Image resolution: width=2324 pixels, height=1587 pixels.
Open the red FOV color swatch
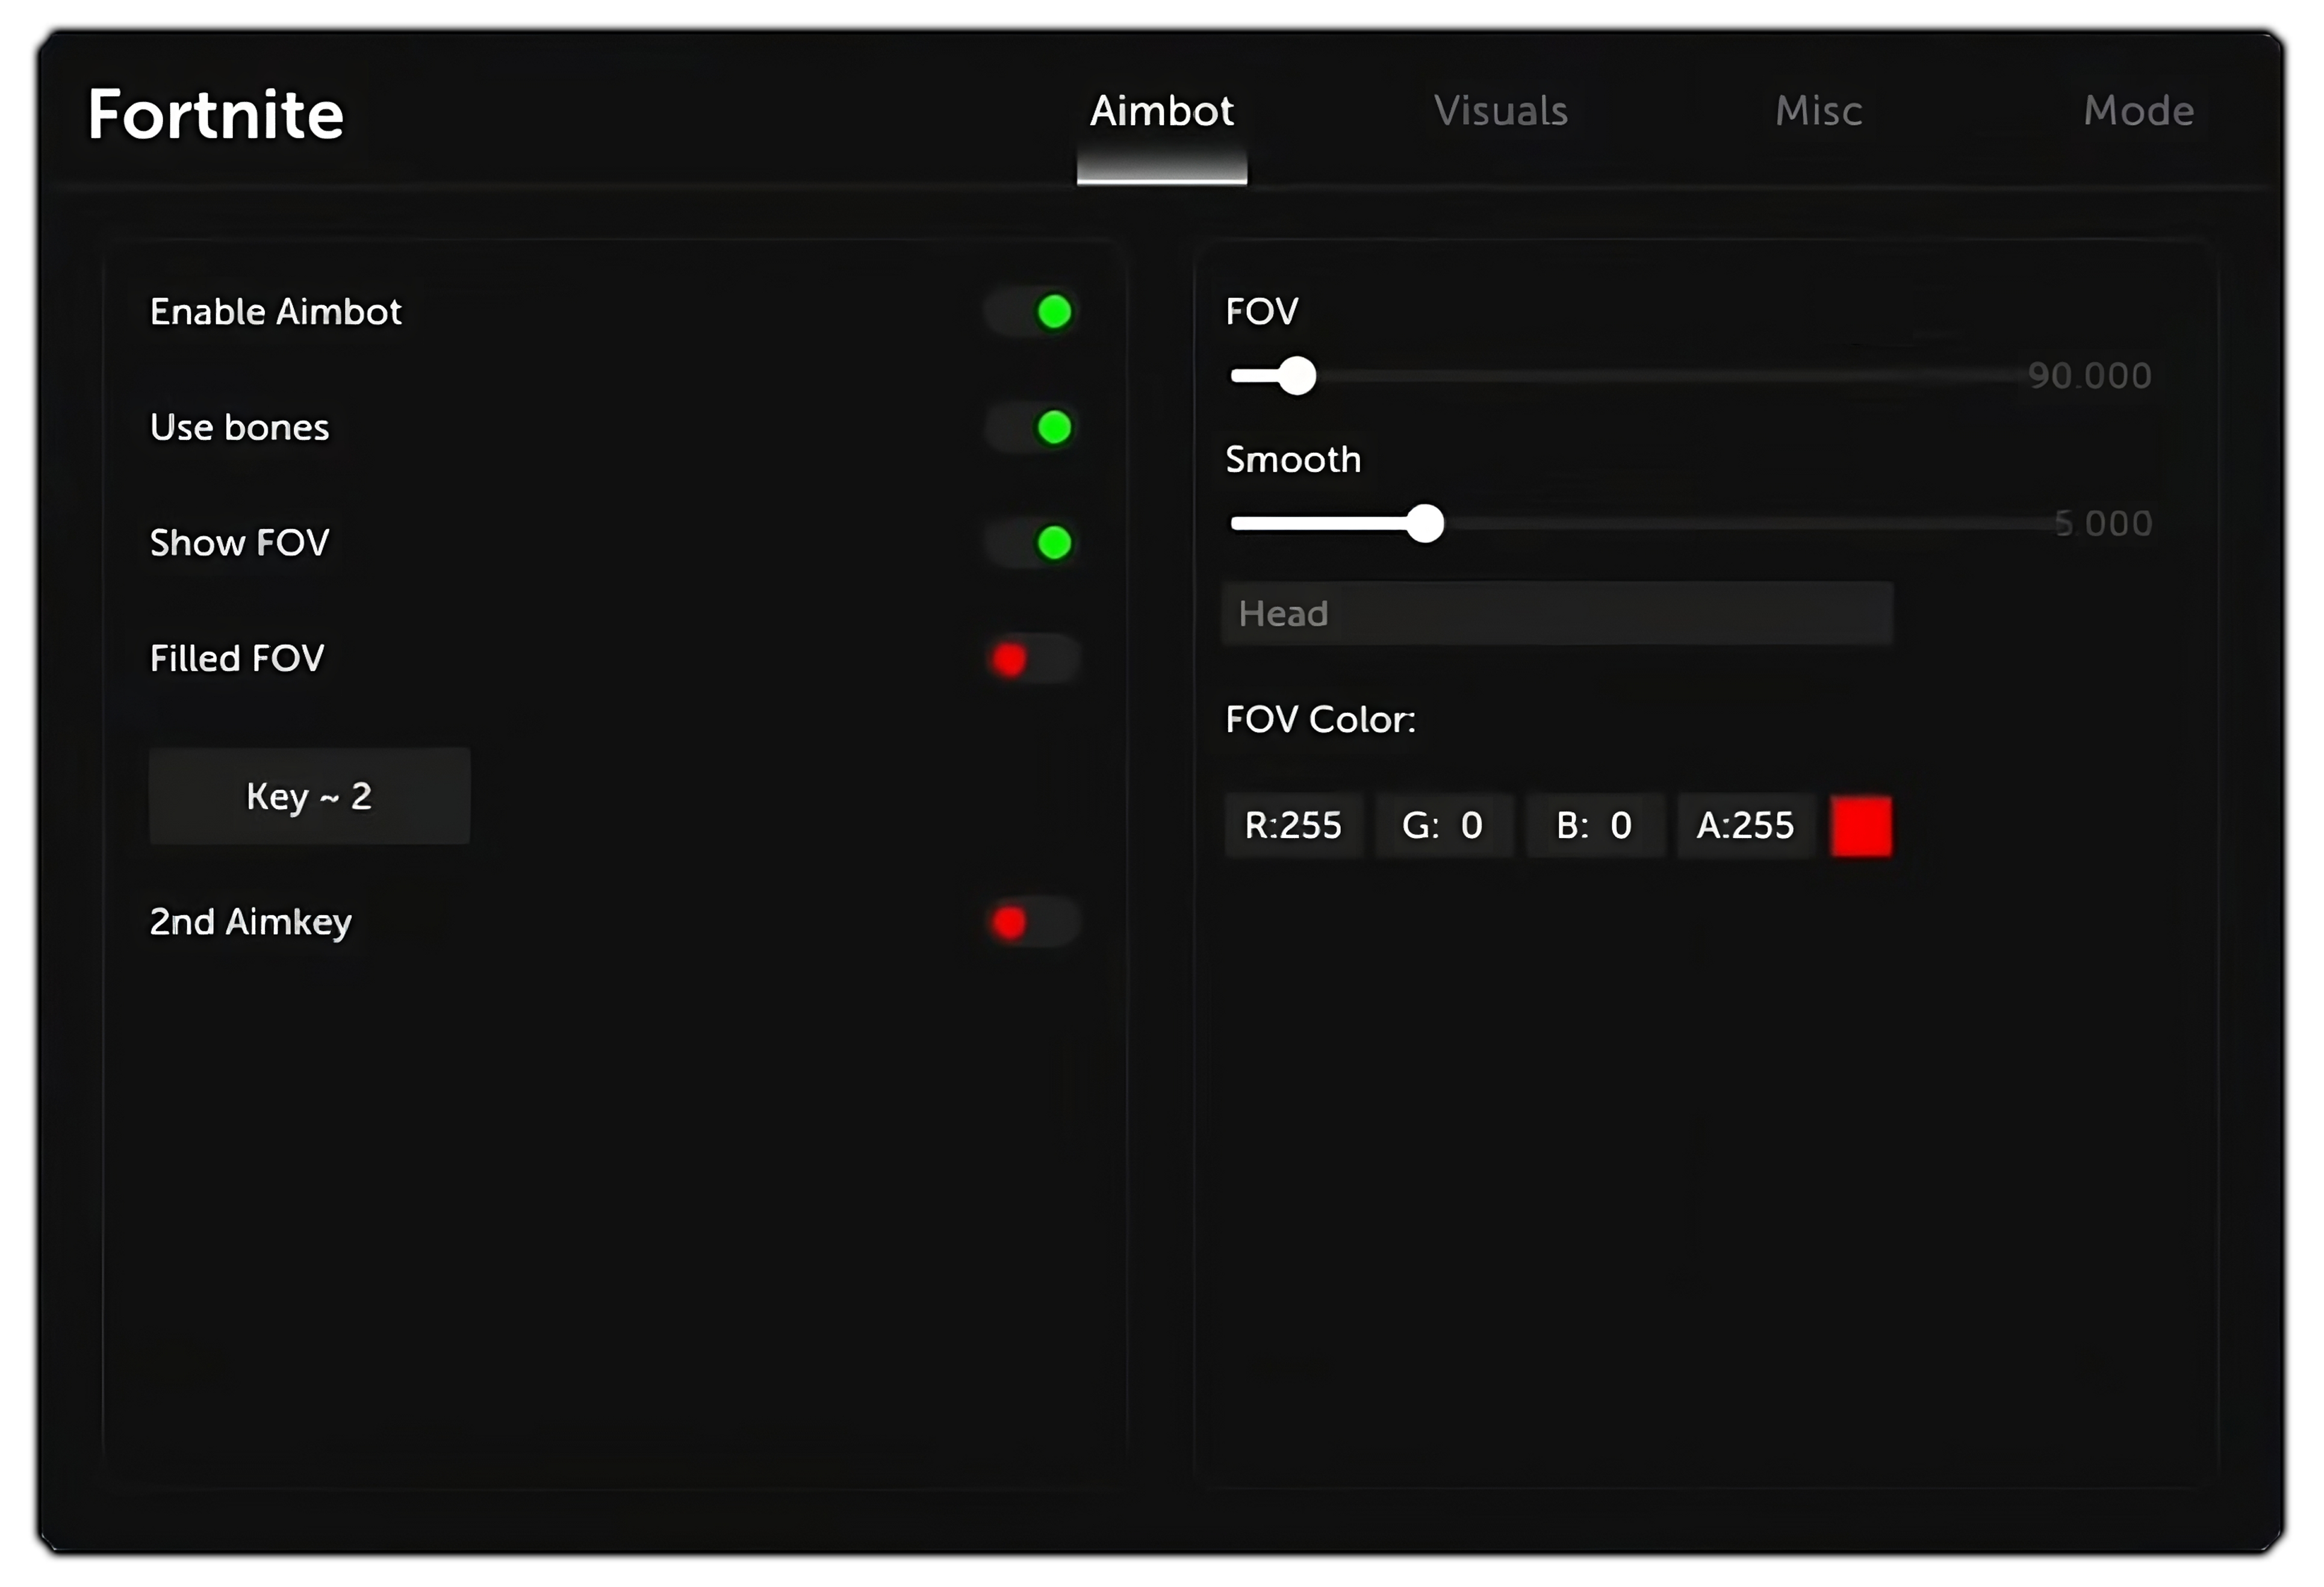point(1861,826)
